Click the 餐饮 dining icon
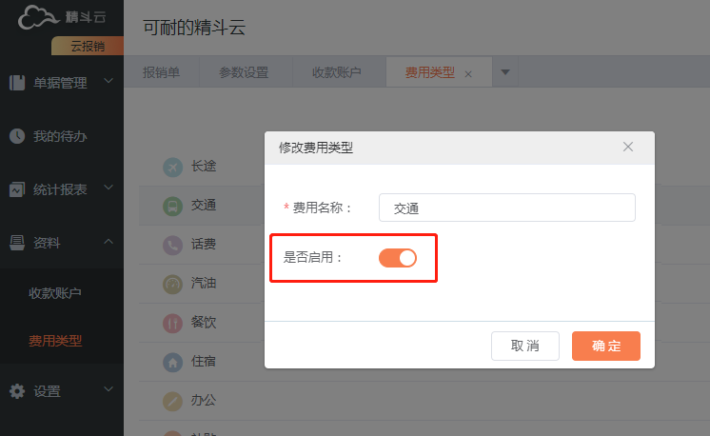The height and width of the screenshot is (436, 710). [x=172, y=323]
